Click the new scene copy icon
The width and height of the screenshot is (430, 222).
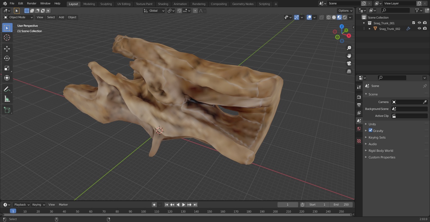click(364, 3)
